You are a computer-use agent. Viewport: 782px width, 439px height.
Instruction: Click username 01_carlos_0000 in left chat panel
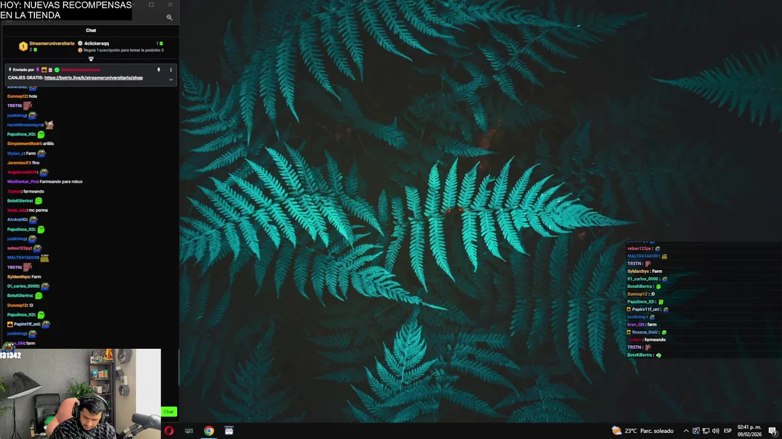(23, 286)
